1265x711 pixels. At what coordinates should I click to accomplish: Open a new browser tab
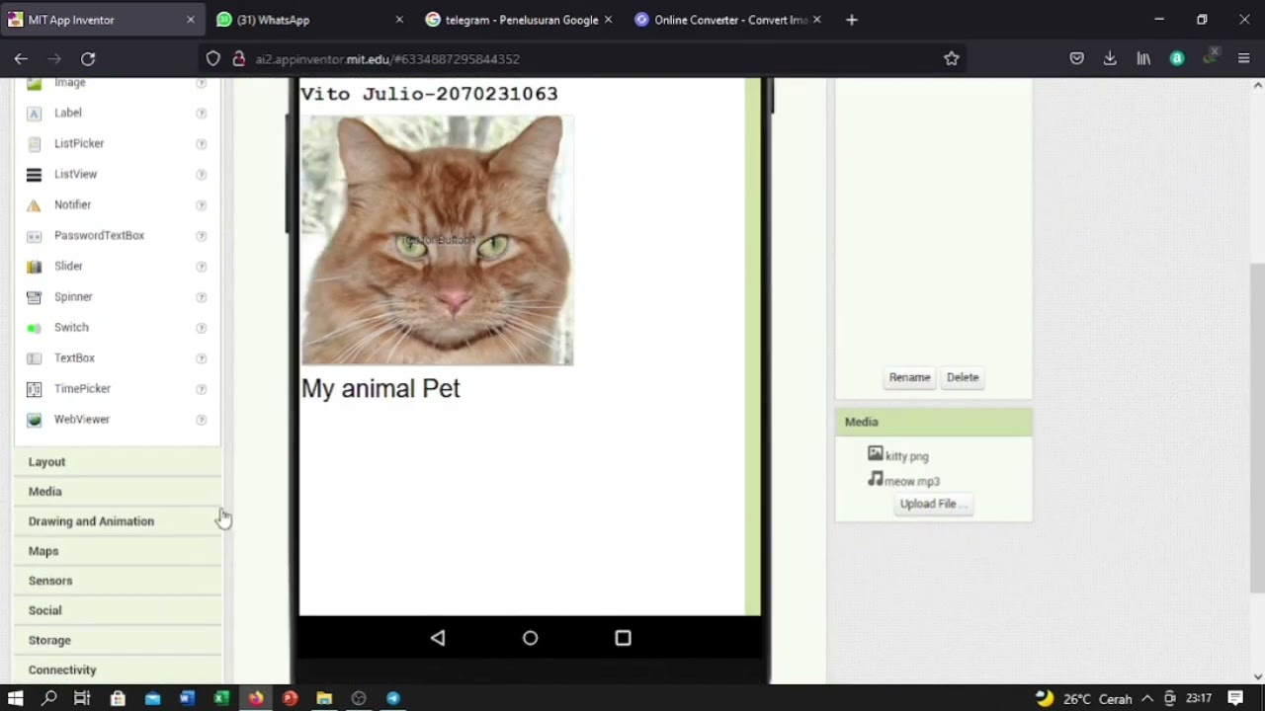pyautogui.click(x=852, y=20)
